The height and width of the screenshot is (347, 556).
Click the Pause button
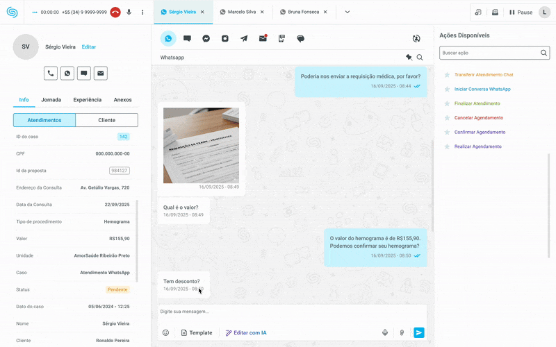pos(521,12)
